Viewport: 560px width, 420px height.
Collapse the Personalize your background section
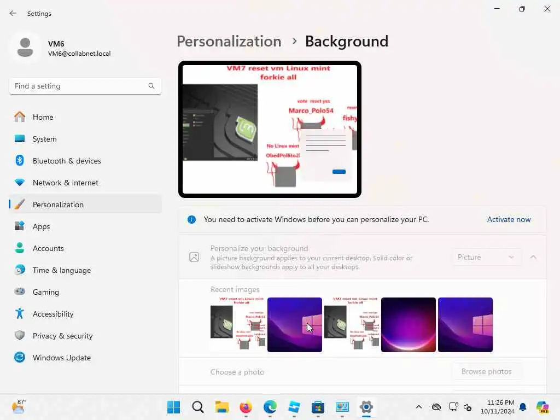pos(533,257)
